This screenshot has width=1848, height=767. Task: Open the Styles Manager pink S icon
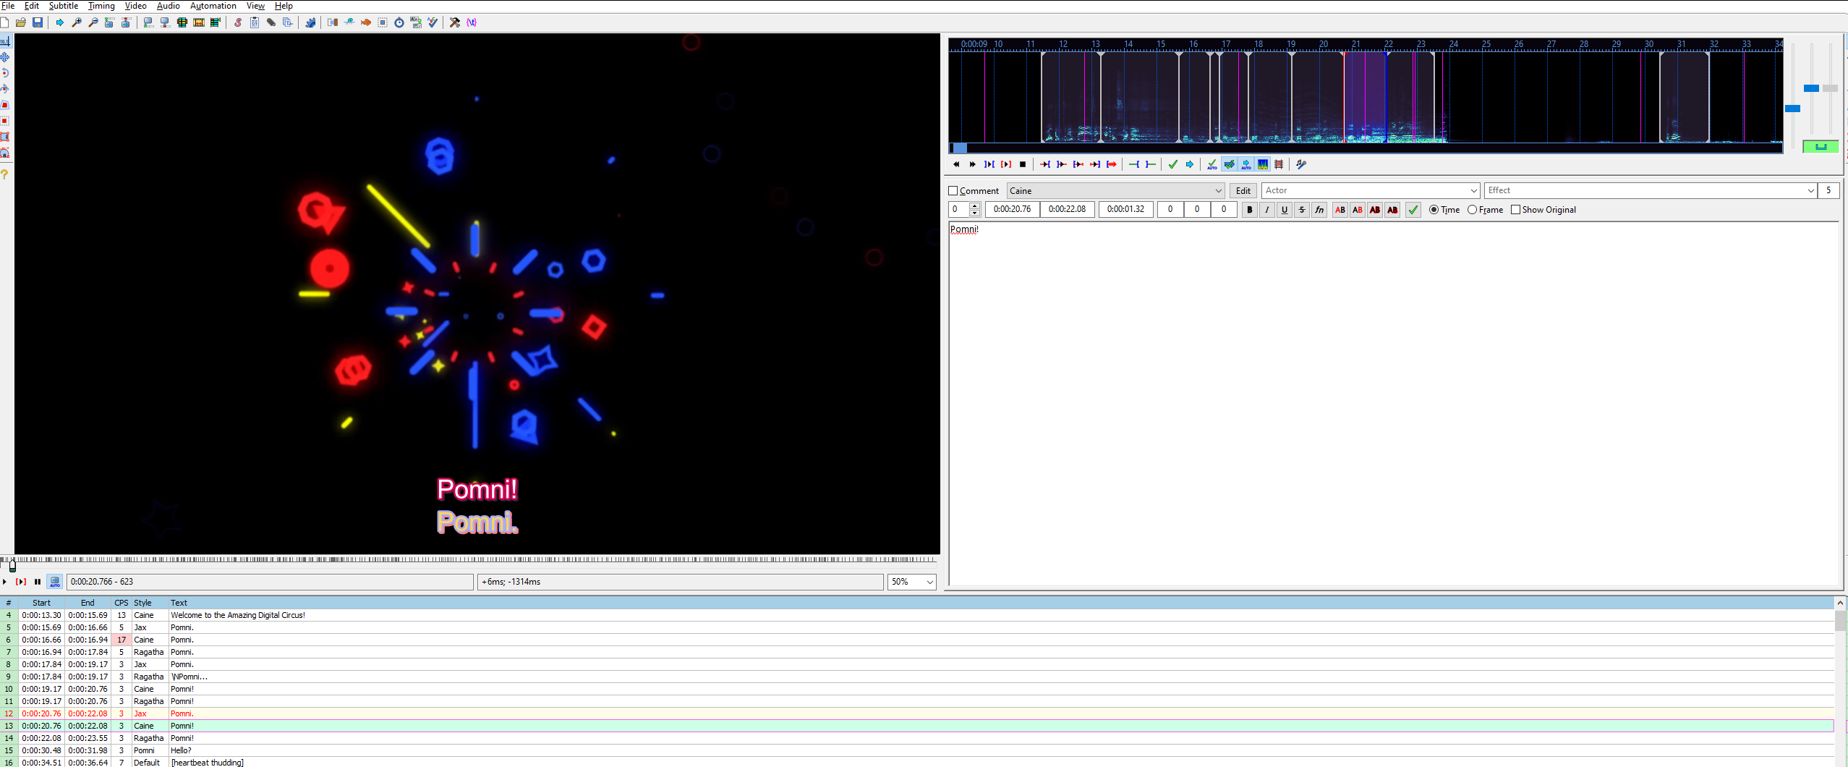pyautogui.click(x=238, y=22)
